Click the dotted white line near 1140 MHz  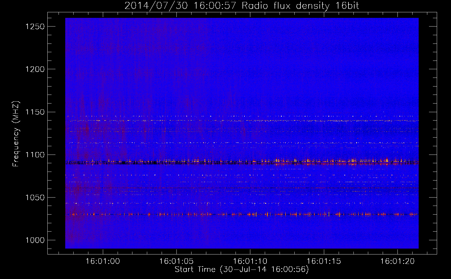coord(242,121)
